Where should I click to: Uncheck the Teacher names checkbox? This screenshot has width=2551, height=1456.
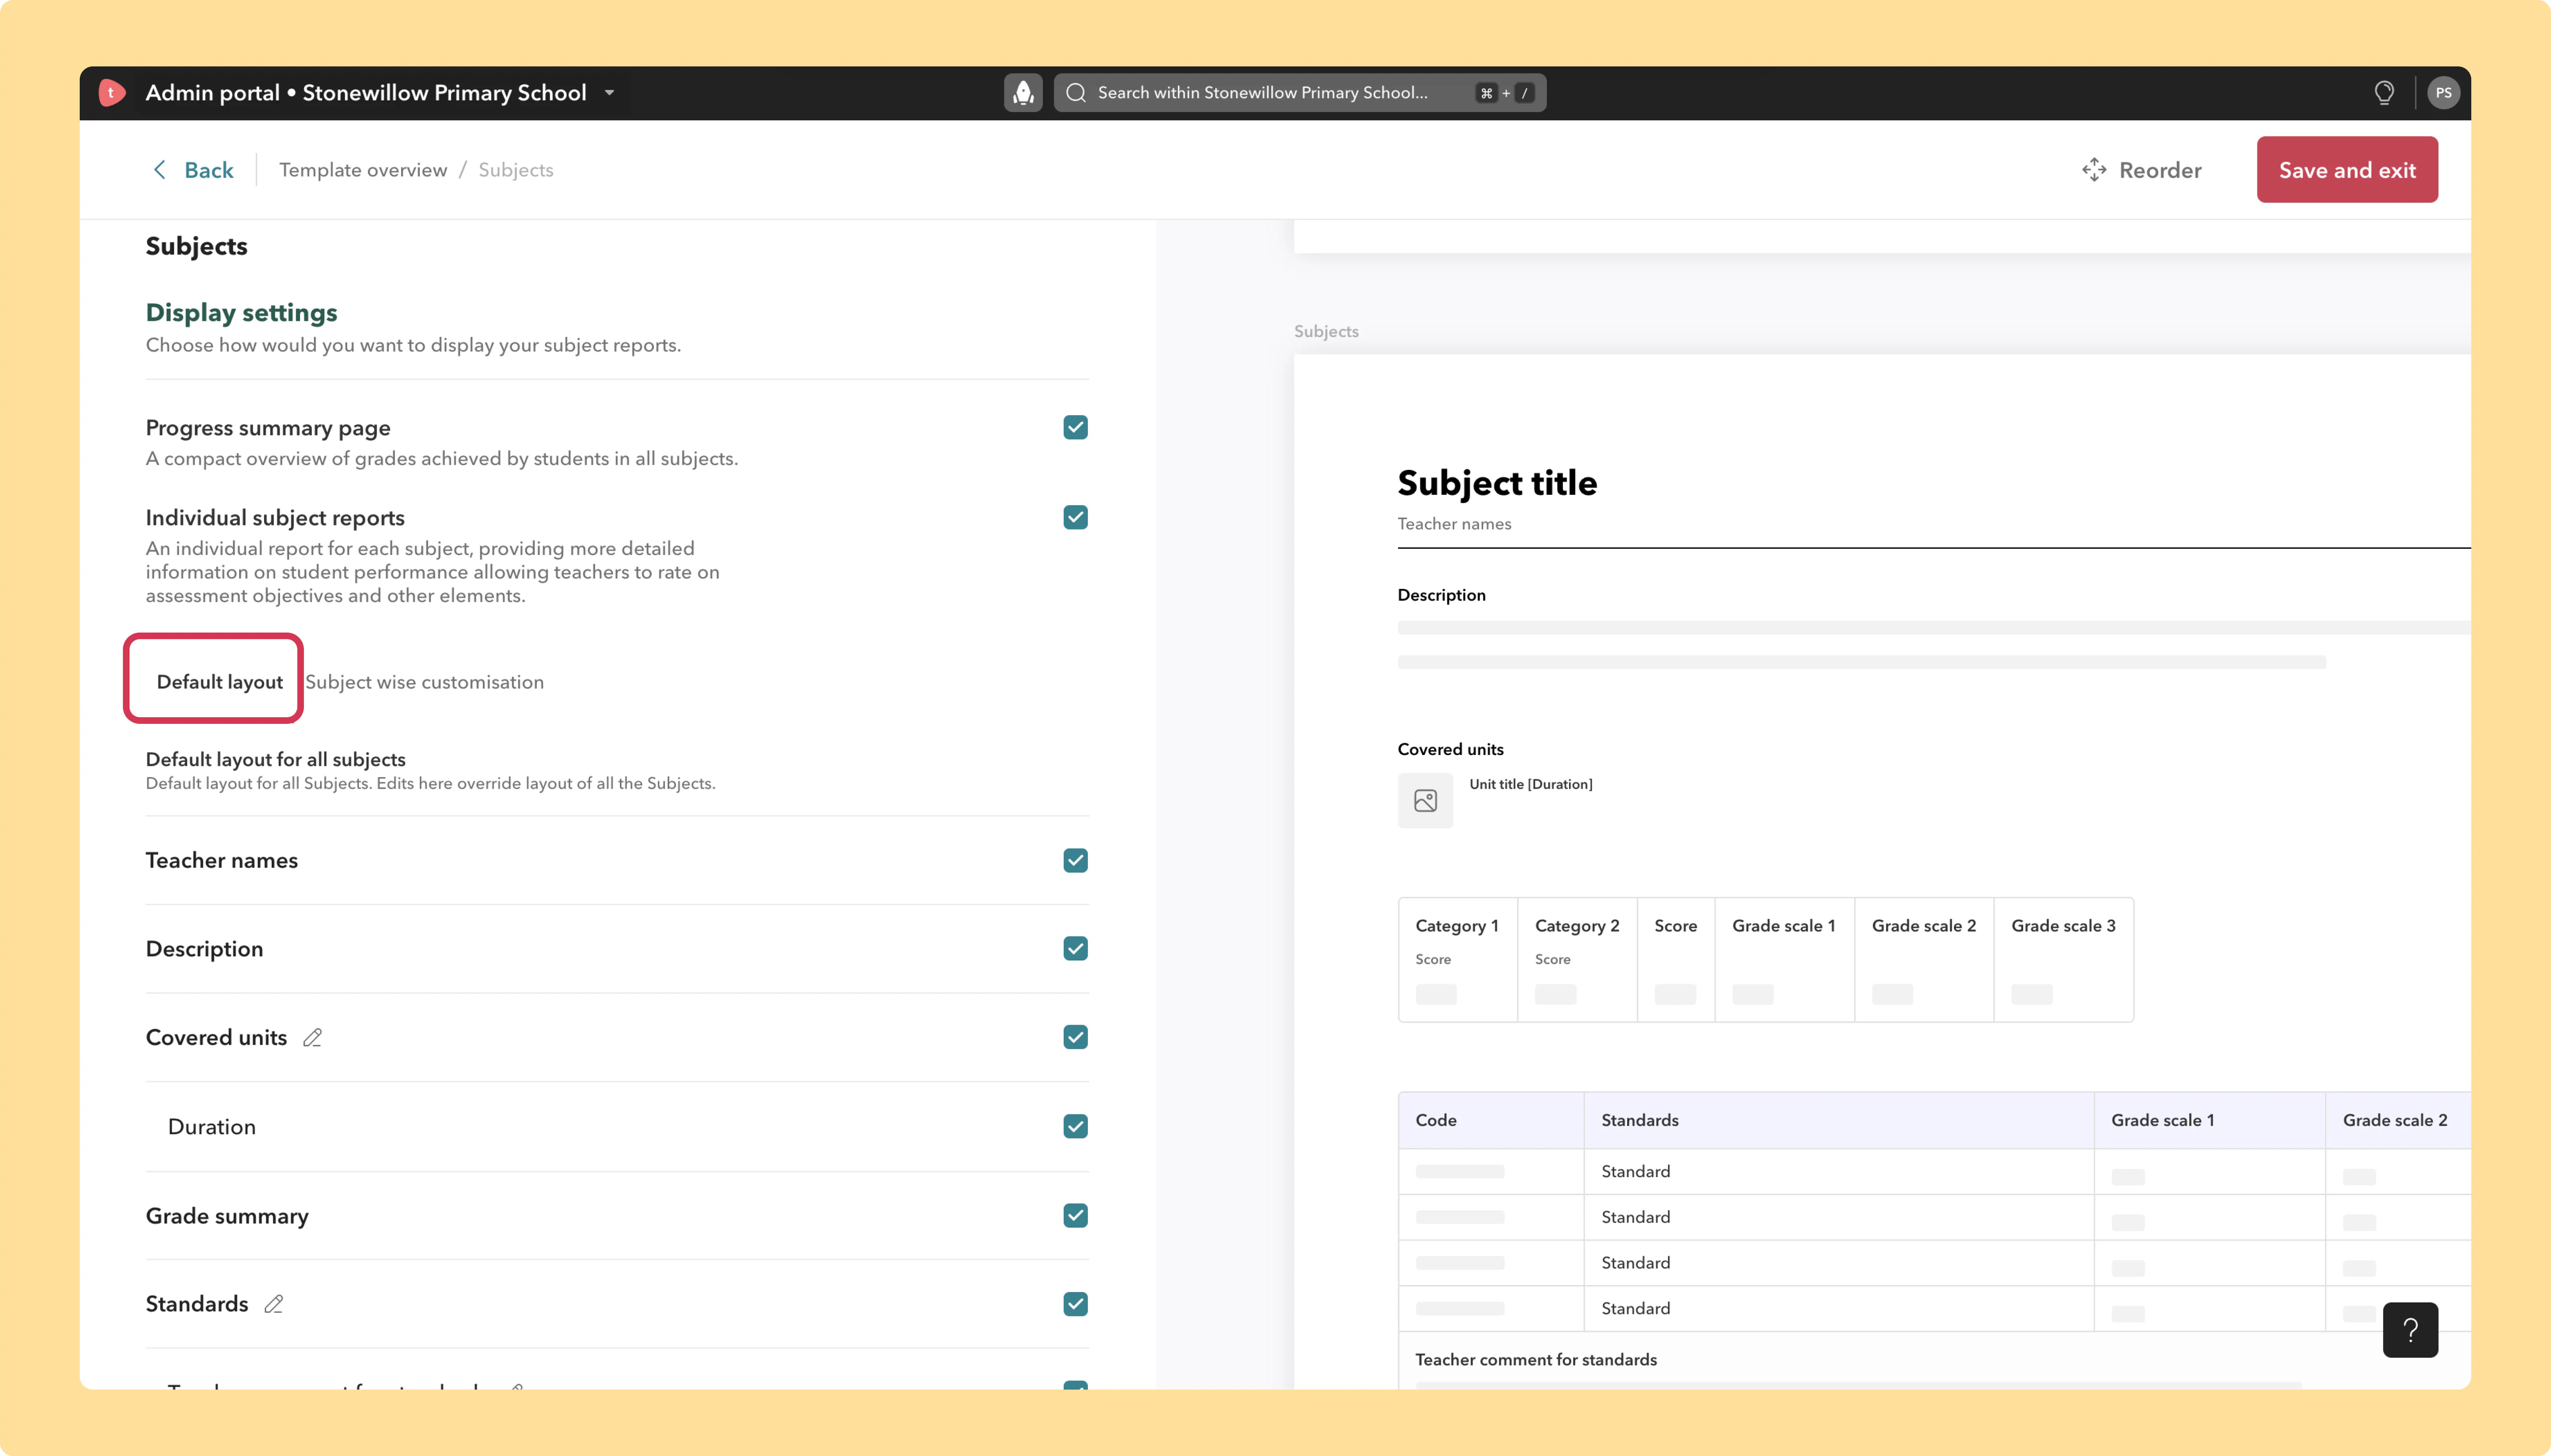1075,861
